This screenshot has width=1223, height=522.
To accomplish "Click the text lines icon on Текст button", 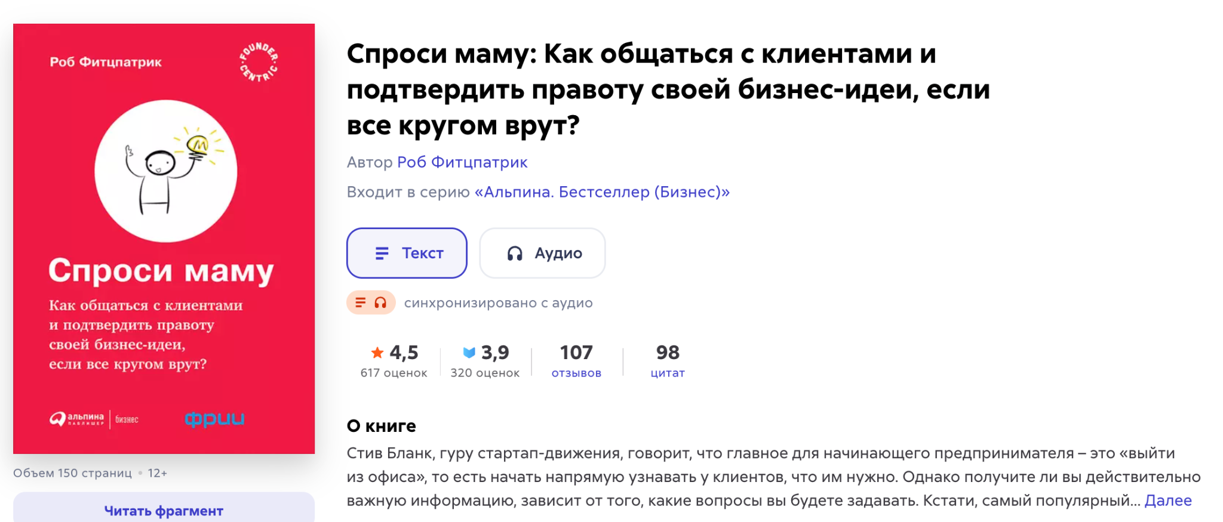I will point(382,254).
